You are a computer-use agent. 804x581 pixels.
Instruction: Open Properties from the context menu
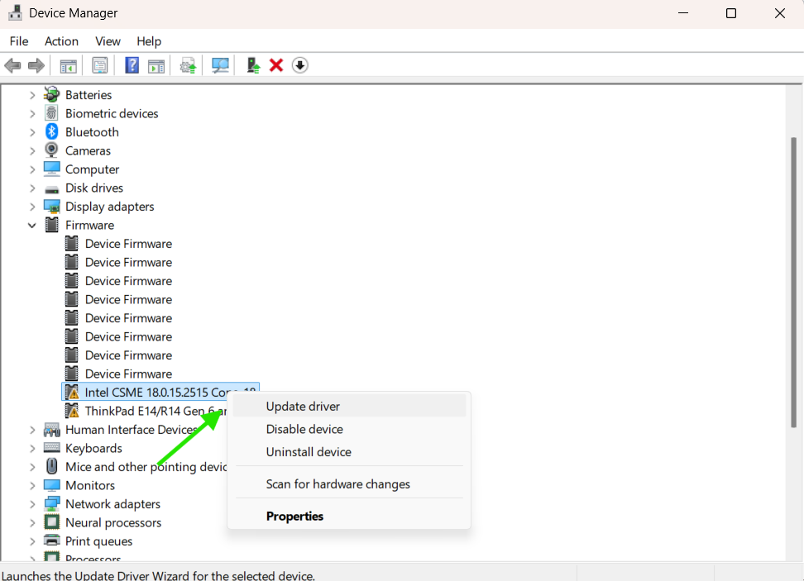pos(349,516)
